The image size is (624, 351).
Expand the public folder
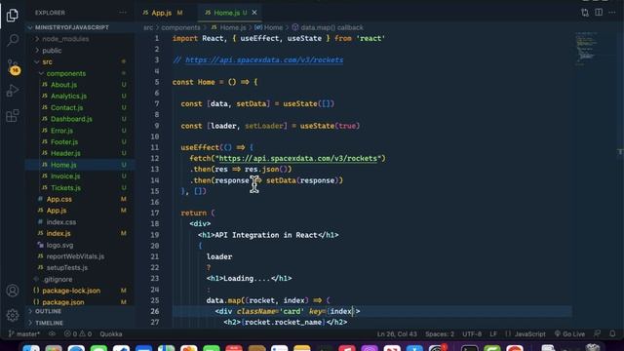click(x=52, y=51)
